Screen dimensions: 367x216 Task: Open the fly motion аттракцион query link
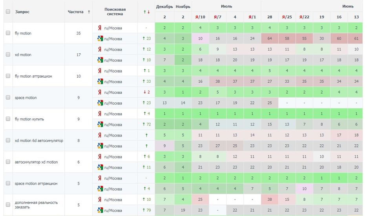33,76
